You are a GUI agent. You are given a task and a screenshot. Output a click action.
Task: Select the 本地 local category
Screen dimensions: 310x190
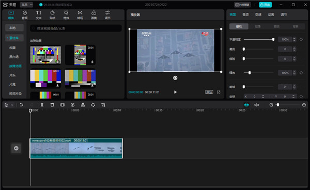coord(14,28)
